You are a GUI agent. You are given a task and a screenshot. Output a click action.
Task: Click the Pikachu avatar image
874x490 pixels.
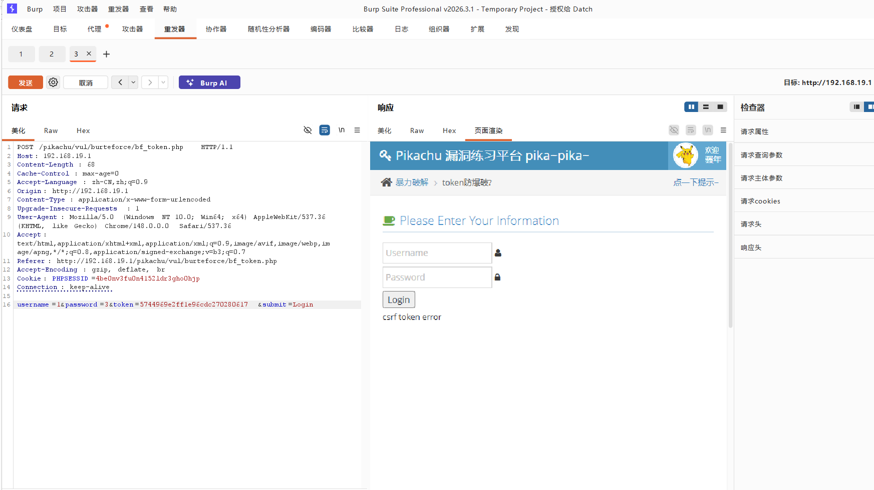click(686, 155)
